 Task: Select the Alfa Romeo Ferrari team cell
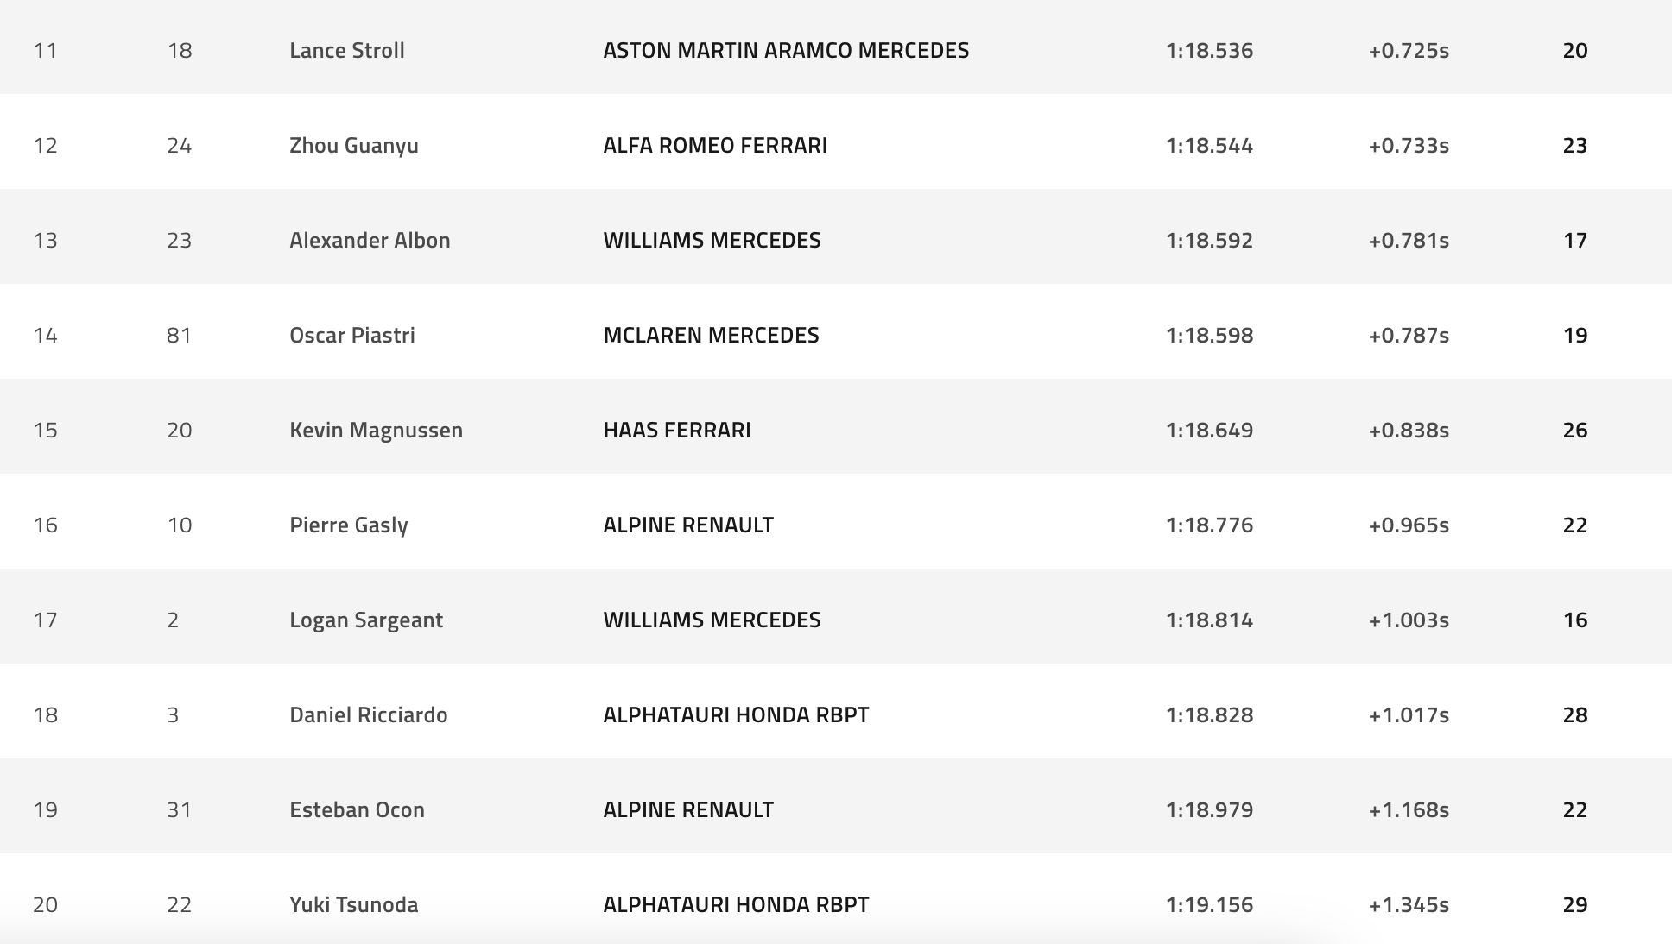click(715, 145)
